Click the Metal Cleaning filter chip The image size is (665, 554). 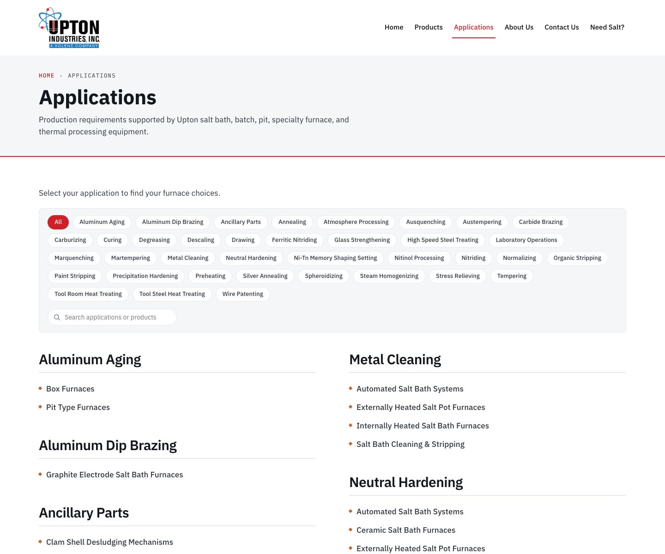click(188, 258)
